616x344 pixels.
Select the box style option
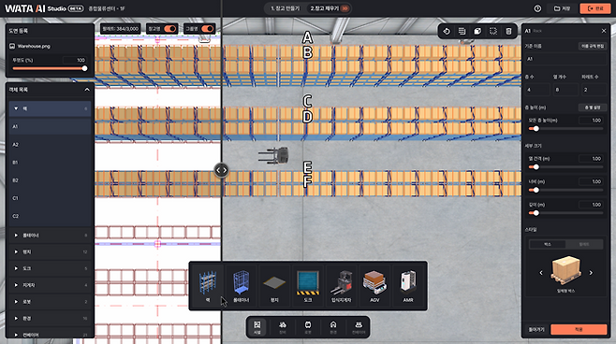(548, 244)
